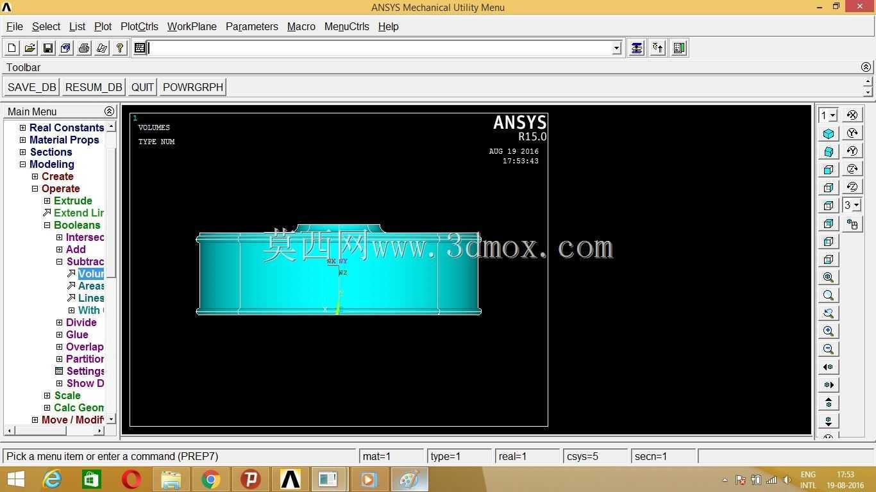
Task: Collapse the Toolbar panel
Action: [866, 67]
